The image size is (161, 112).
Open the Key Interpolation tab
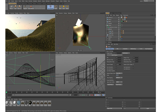tap(149, 49)
